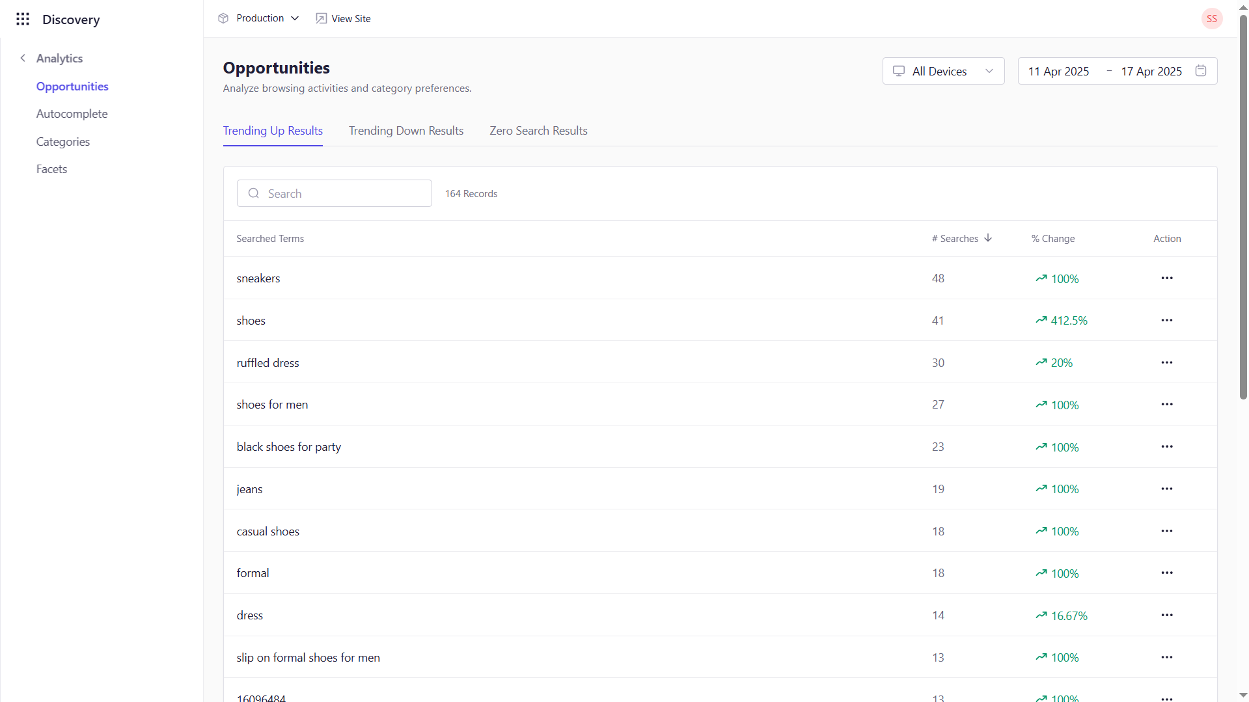Viewport: 1249px width, 702px height.
Task: Open the action menu for formal row
Action: pyautogui.click(x=1166, y=573)
